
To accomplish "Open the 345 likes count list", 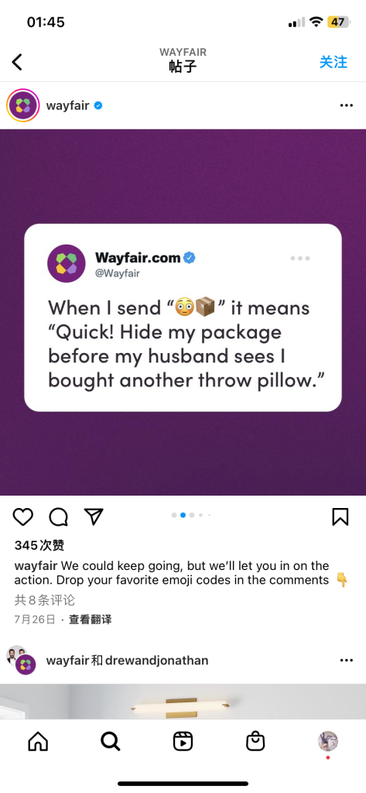I will (39, 545).
